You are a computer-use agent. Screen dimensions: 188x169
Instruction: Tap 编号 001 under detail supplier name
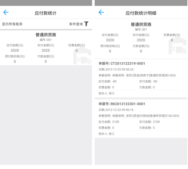[x=141, y=30]
